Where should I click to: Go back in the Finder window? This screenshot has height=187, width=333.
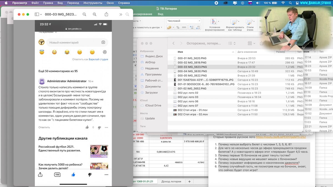(173, 43)
